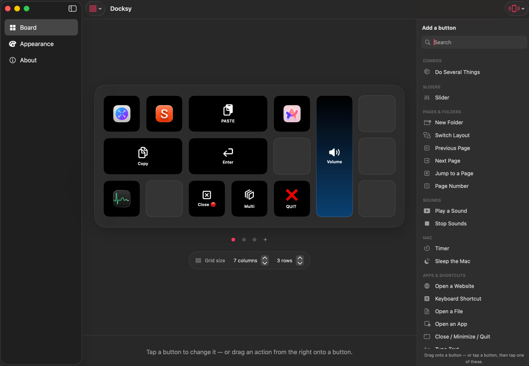Click the PAGES & FOLDERS heading
The width and height of the screenshot is (529, 366).
pos(442,112)
